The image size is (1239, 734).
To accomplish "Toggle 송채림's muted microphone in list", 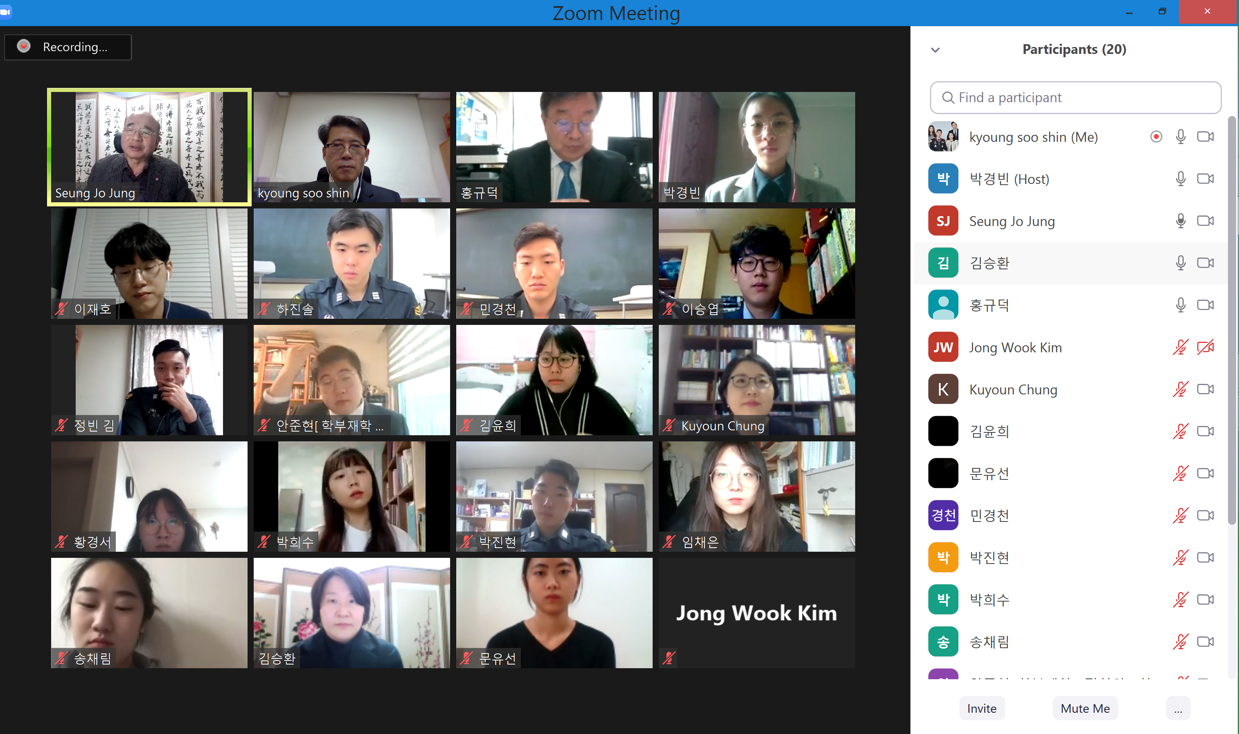I will point(1180,642).
